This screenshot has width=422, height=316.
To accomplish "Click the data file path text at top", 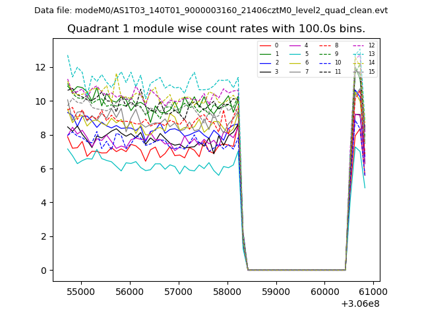I will (x=211, y=11).
